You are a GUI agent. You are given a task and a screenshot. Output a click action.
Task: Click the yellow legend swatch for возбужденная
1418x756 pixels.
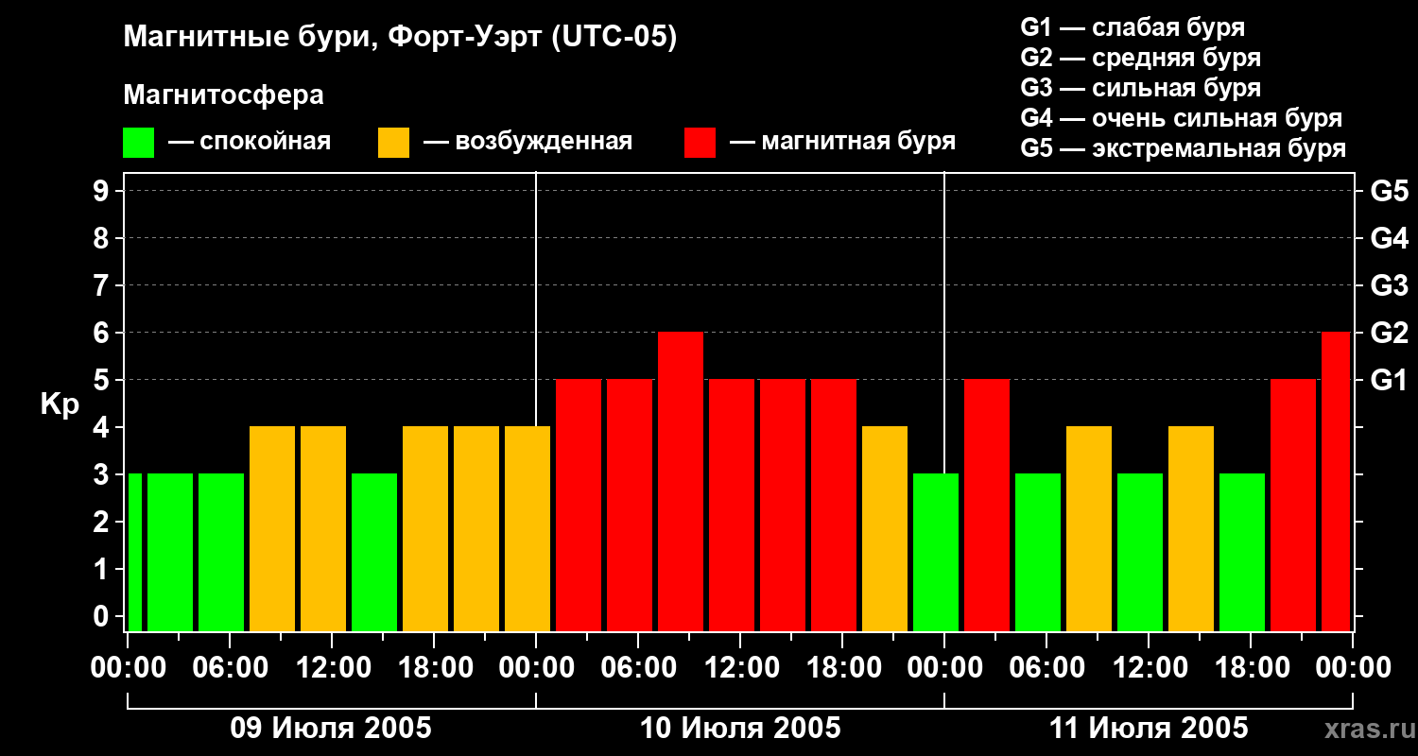[393, 143]
